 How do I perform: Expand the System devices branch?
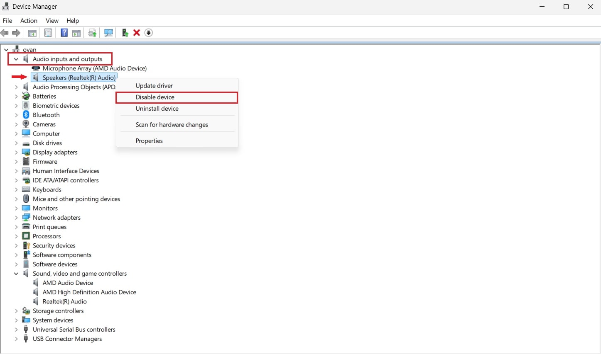point(16,320)
